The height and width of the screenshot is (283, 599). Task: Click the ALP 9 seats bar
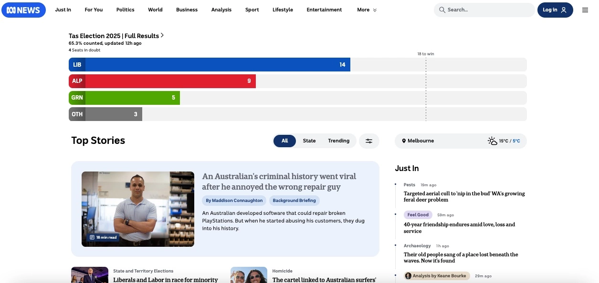(162, 81)
